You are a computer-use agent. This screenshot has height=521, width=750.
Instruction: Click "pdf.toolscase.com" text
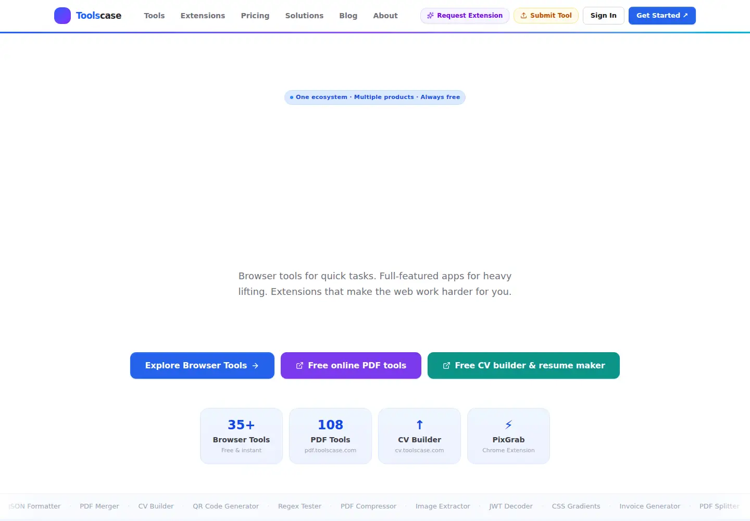[x=330, y=451]
